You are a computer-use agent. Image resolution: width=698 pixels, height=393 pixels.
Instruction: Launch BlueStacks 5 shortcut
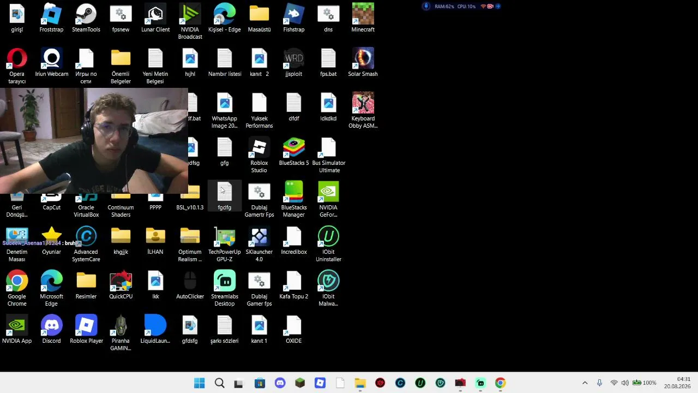[293, 152]
